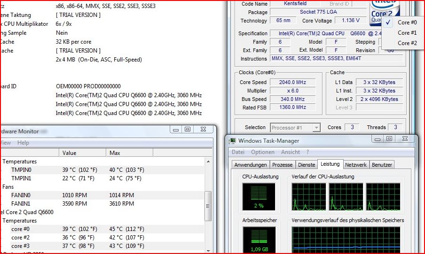Click the Rated FSB 1360.0 MHz field
This screenshot has height=254, width=425.
click(x=293, y=107)
